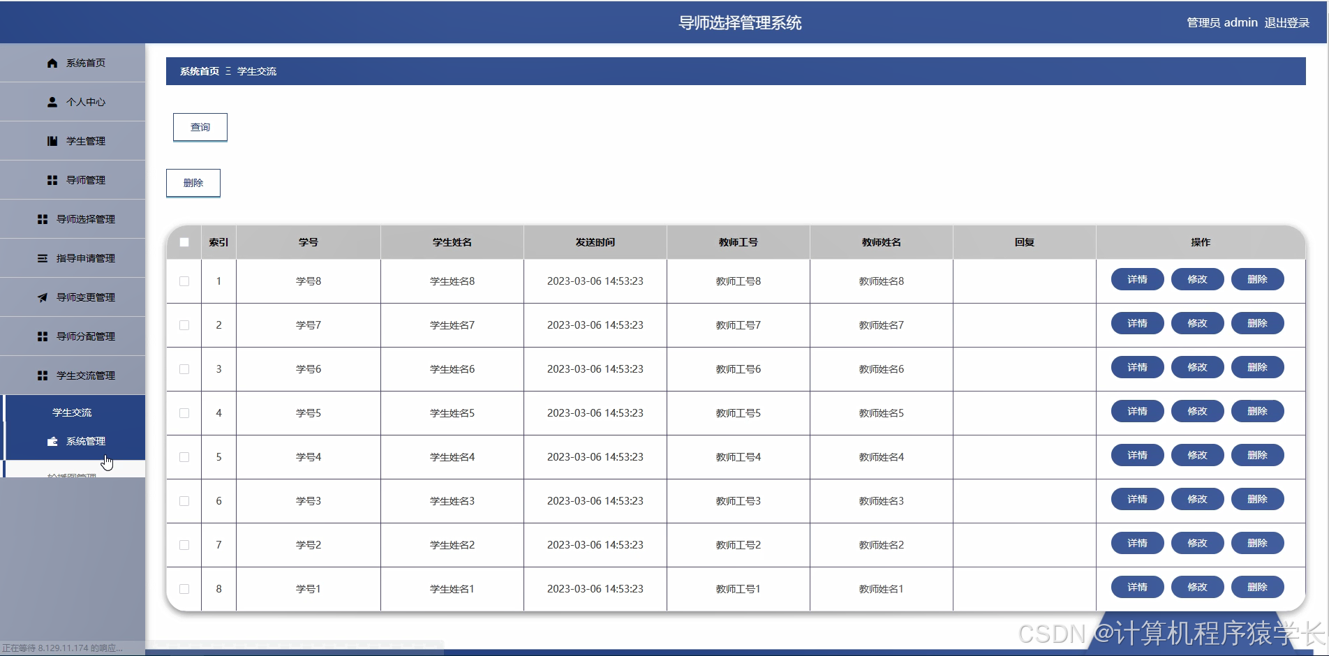1329x656 pixels.
Task: Check the checkbox for row 学号6
Action: [x=184, y=369]
